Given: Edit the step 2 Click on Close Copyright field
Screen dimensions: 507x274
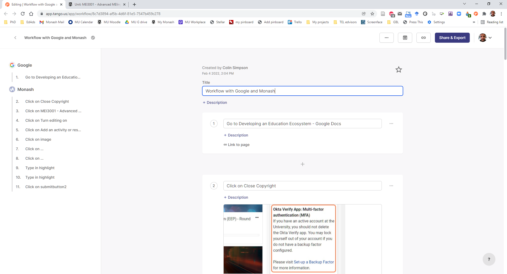Looking at the screenshot, I should pyautogui.click(x=302, y=186).
